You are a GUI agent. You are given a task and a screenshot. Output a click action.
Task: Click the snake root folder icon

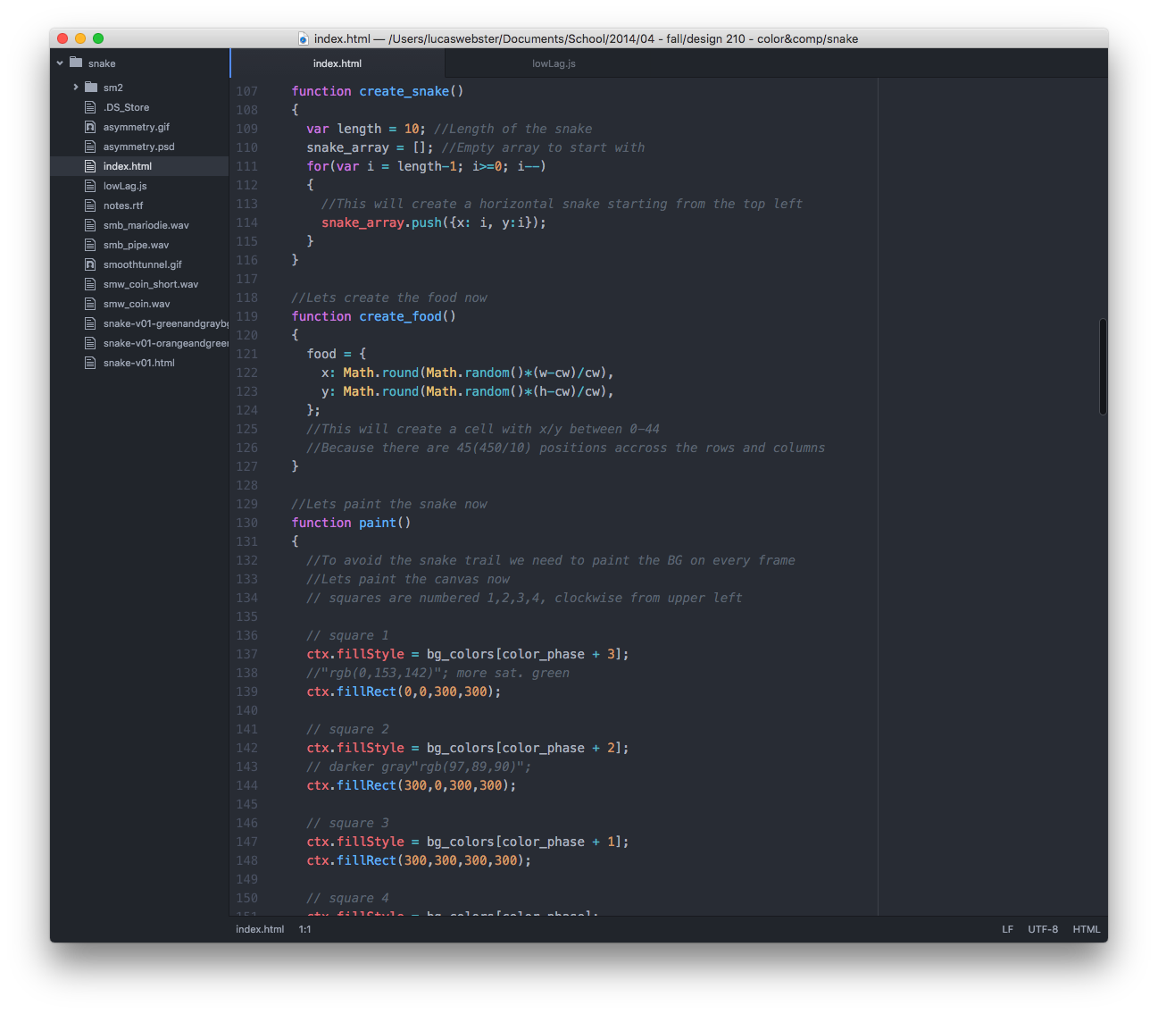[76, 63]
